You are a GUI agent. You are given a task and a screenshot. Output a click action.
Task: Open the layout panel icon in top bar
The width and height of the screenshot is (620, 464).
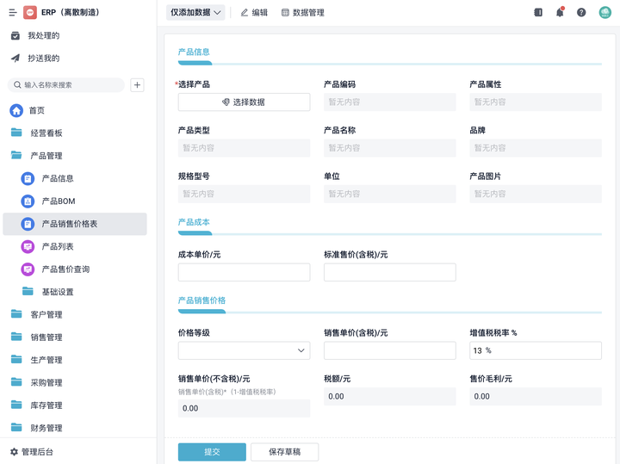pyautogui.click(x=538, y=13)
